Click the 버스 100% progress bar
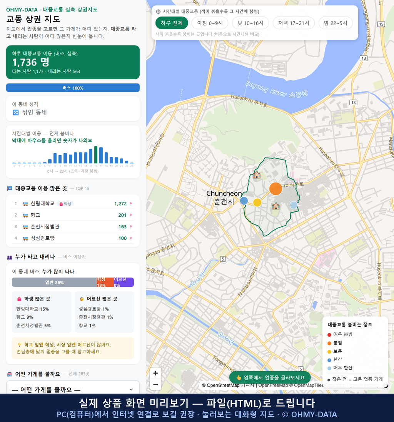Viewport: 394px width, 422px height. pyautogui.click(x=73, y=88)
